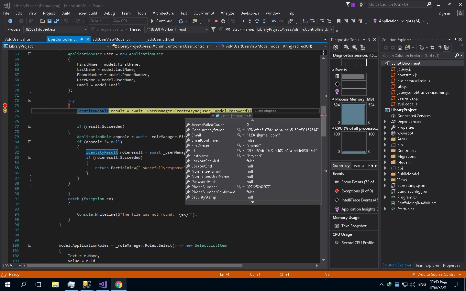This screenshot has height=291, width=466.
Task: Click the Show Next Statement arrow
Action: click(x=242, y=21)
